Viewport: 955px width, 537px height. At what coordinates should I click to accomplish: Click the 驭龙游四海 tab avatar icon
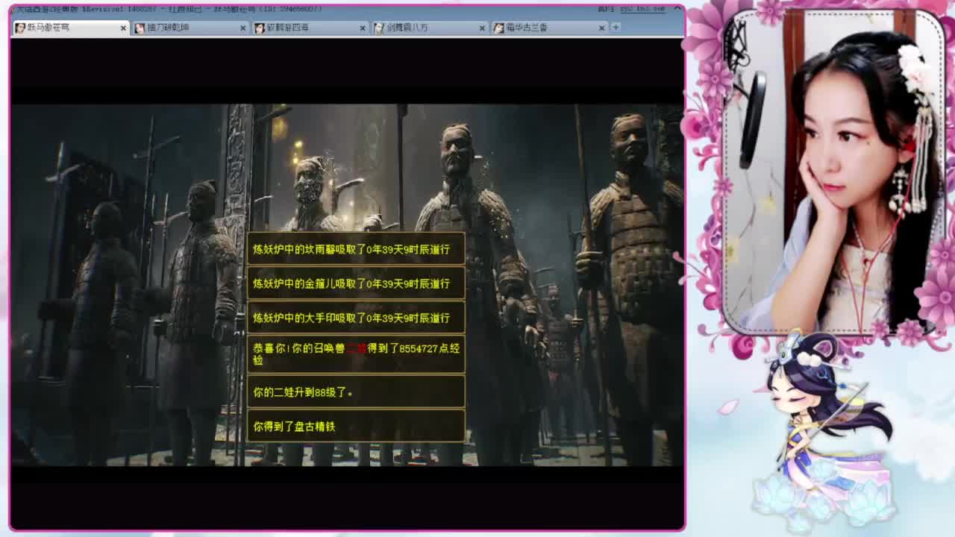coord(259,28)
